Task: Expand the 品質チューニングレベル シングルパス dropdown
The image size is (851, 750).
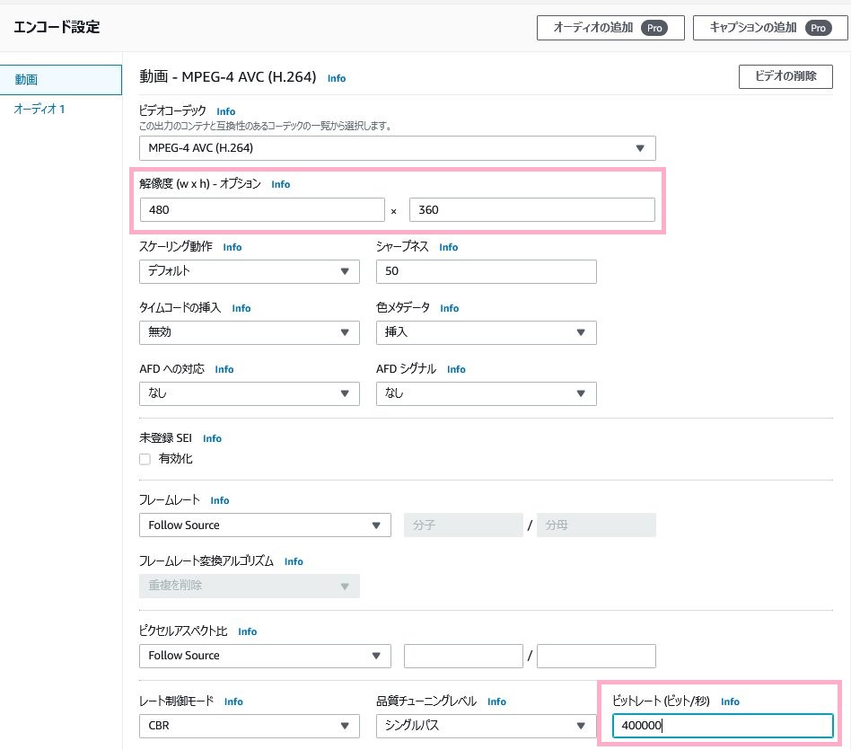Action: [x=487, y=726]
